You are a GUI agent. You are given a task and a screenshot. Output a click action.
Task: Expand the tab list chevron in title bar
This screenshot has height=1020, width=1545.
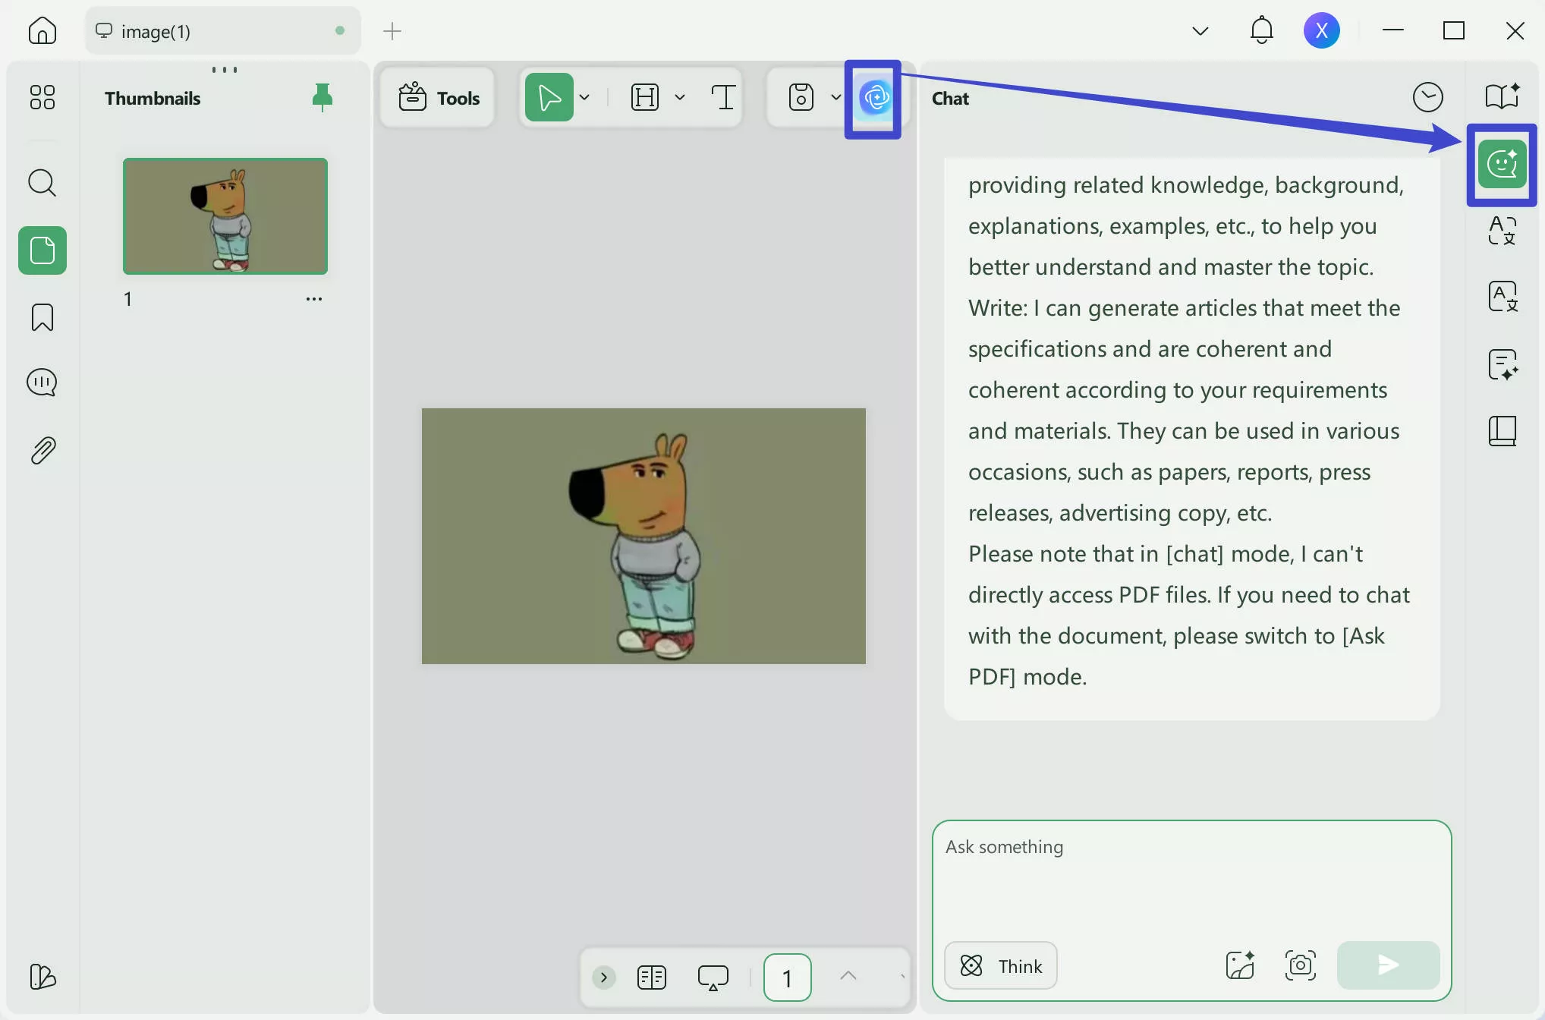click(1200, 31)
